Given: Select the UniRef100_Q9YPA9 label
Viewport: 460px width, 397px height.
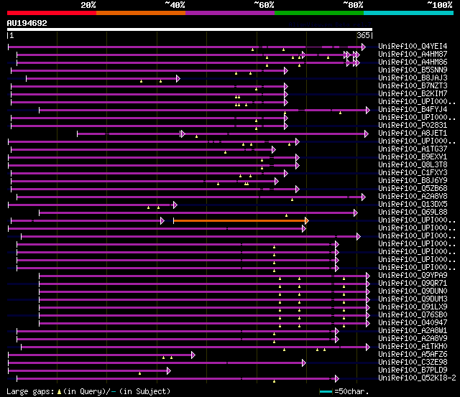Looking at the screenshot, I should click(413, 276).
